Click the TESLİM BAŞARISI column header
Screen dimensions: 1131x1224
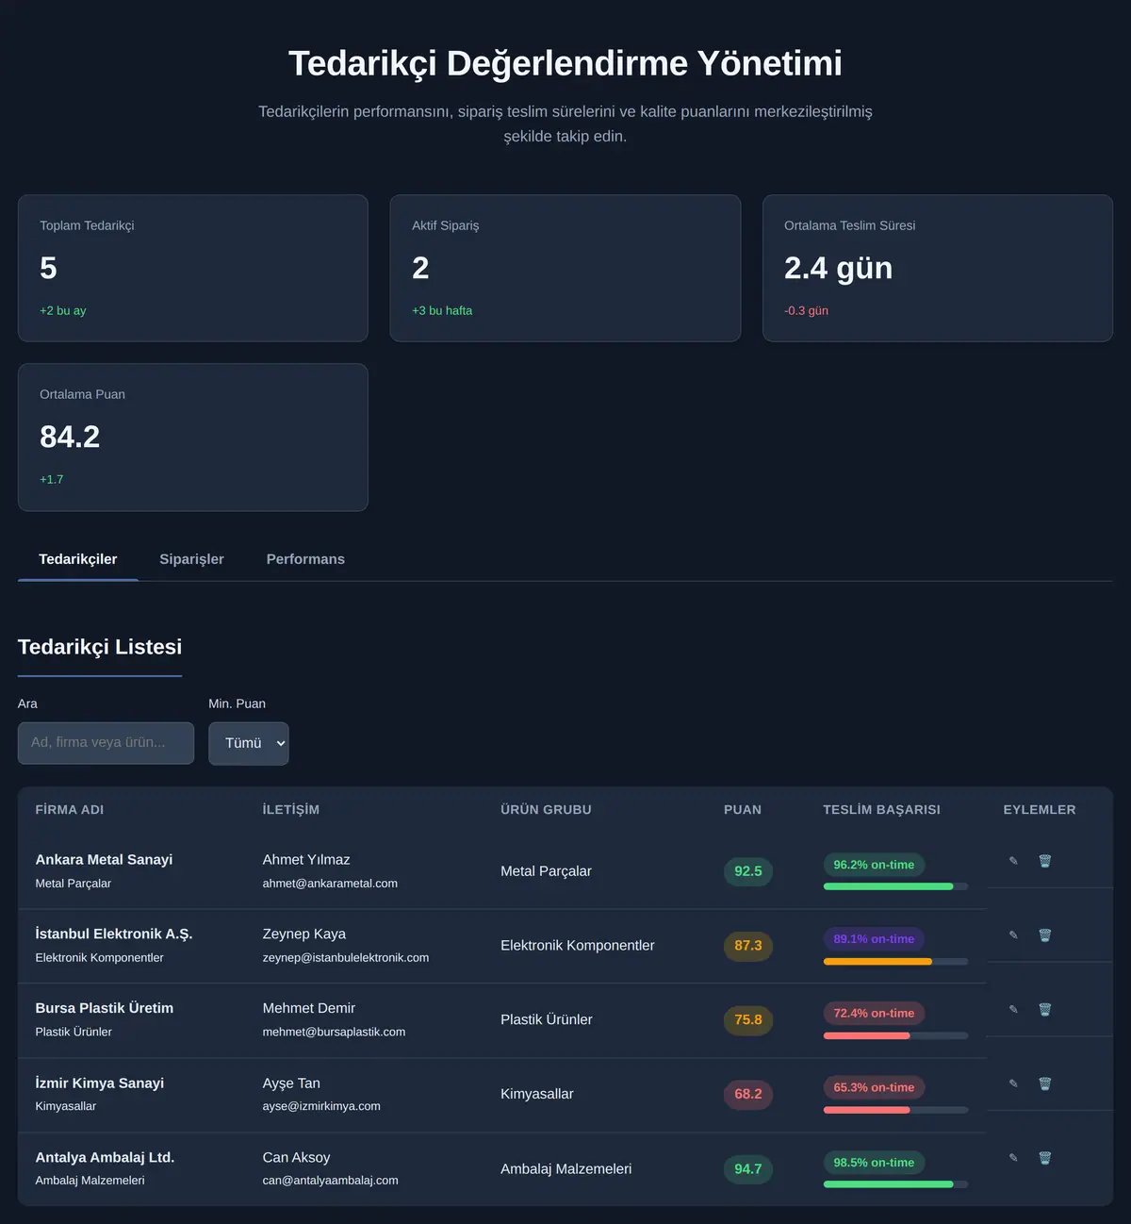tap(881, 809)
